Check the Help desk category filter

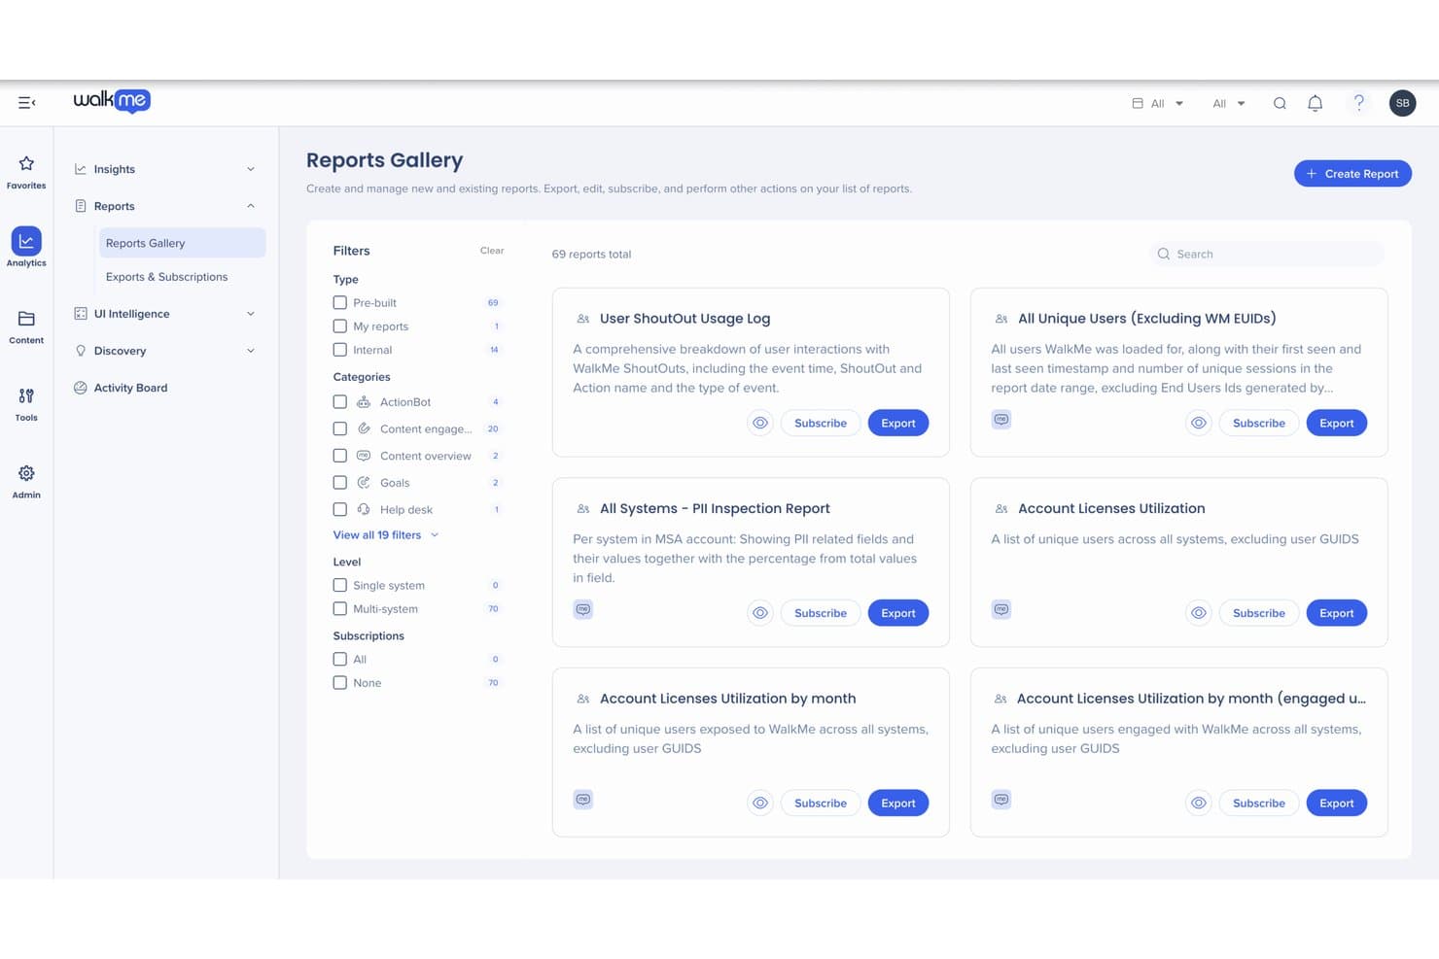339,509
